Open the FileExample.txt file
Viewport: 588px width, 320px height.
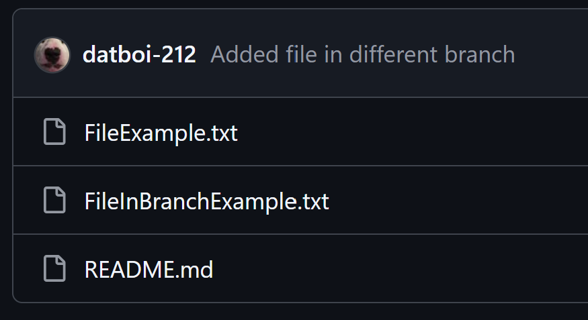click(x=161, y=133)
